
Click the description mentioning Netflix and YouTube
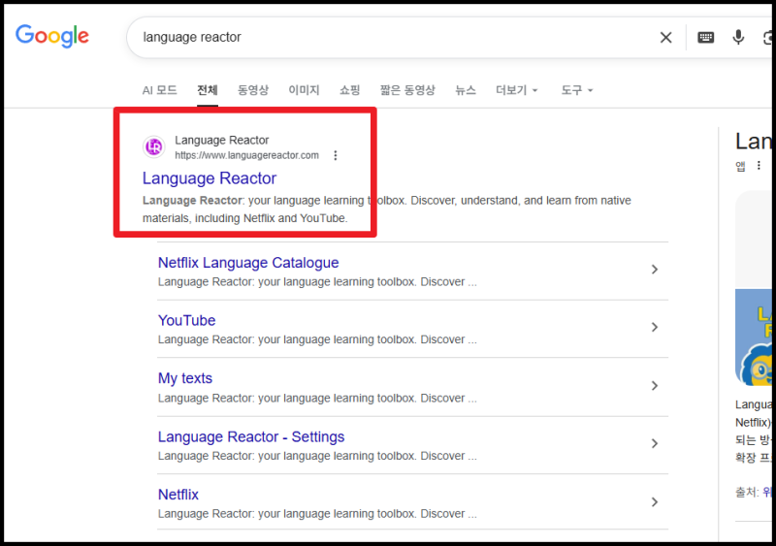[x=386, y=209]
